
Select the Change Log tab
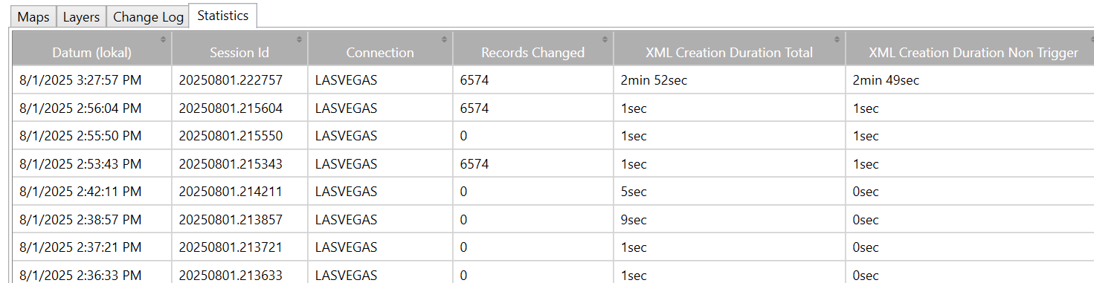tap(148, 17)
